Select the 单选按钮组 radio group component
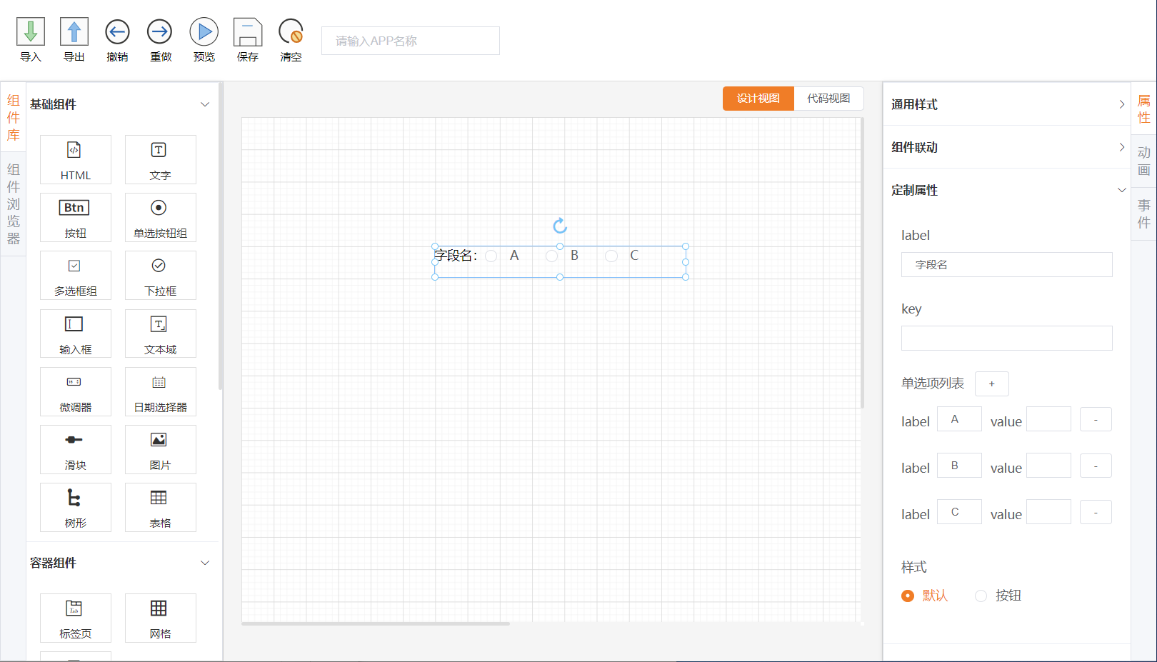Screen dimensions: 1157x662 (160, 217)
